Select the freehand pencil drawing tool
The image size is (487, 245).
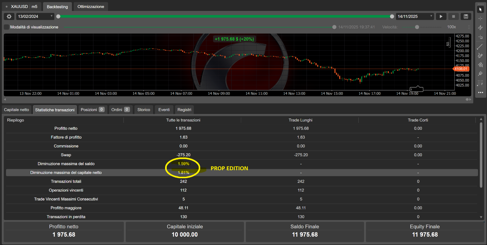480,55
